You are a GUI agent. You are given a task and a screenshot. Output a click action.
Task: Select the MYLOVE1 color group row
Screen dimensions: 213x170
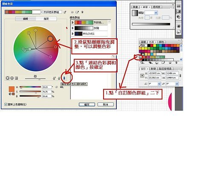point(89,34)
